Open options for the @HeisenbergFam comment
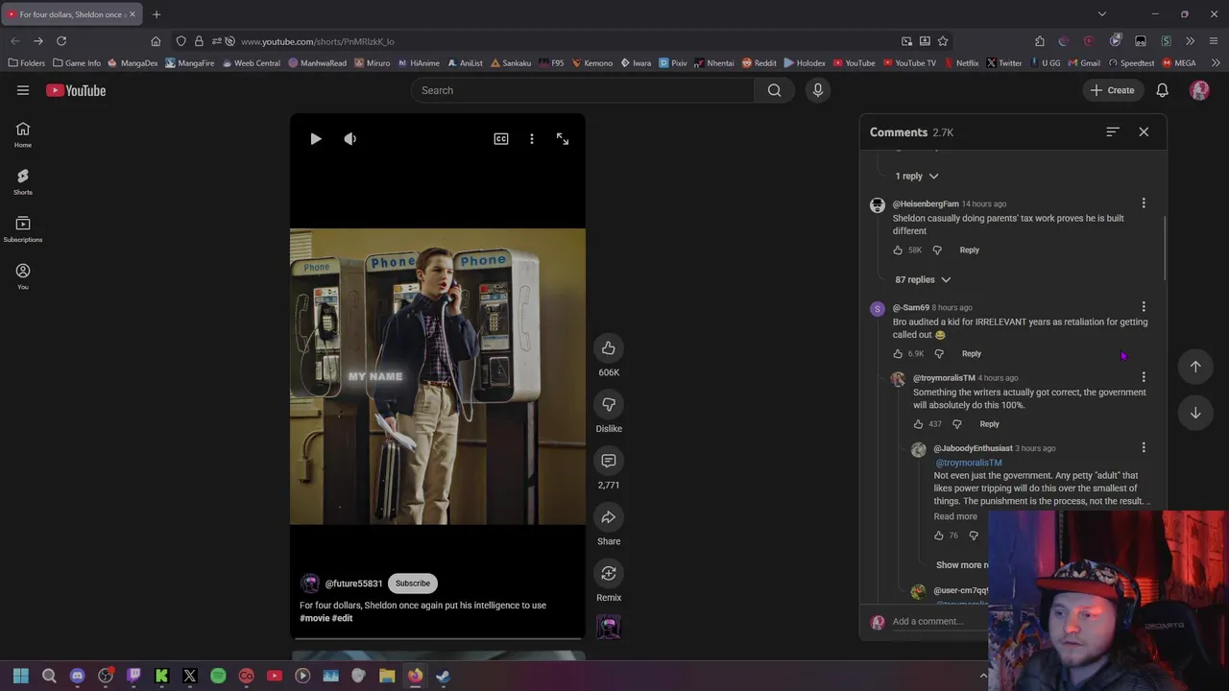This screenshot has height=691, width=1229. [x=1144, y=203]
